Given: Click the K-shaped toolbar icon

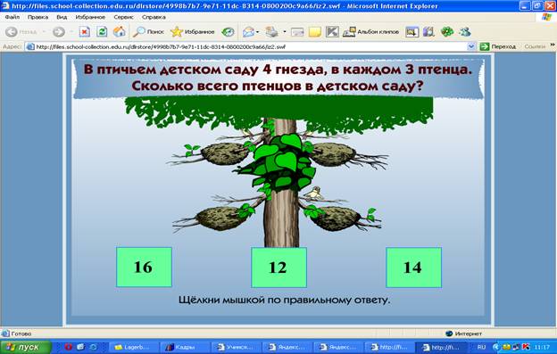Looking at the screenshot, I should point(332,32).
